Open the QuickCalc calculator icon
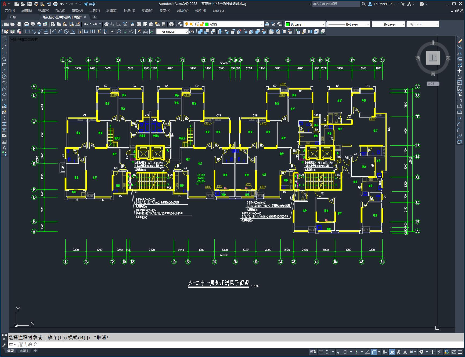 (x=164, y=24)
